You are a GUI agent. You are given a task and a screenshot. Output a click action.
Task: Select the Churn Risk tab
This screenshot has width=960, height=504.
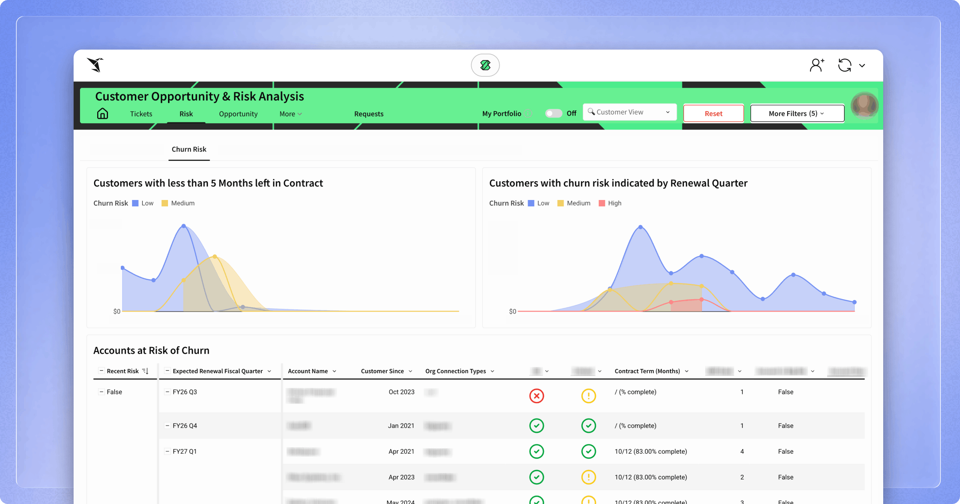pos(189,149)
